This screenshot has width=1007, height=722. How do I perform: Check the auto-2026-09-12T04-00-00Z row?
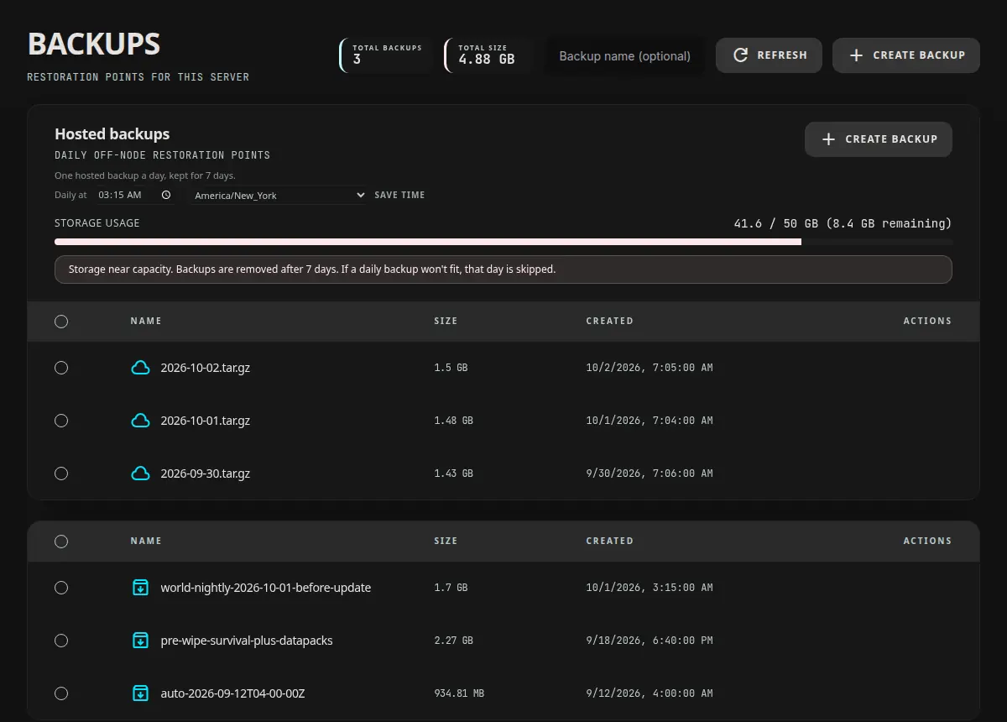(61, 693)
